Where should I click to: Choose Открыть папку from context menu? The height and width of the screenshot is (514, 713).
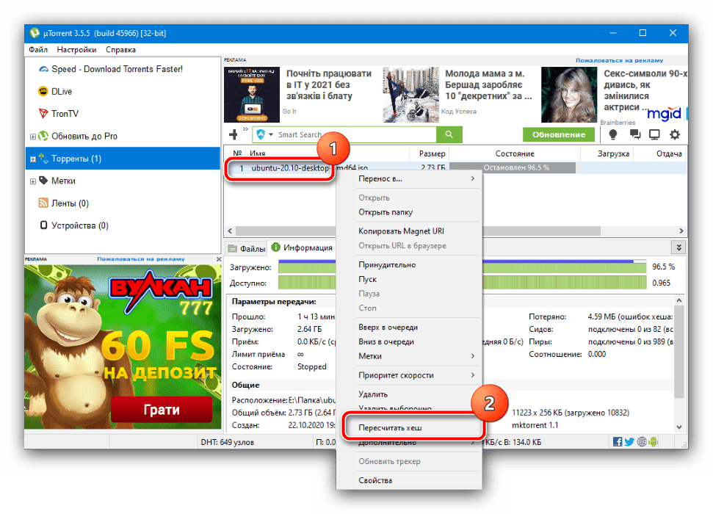point(409,212)
